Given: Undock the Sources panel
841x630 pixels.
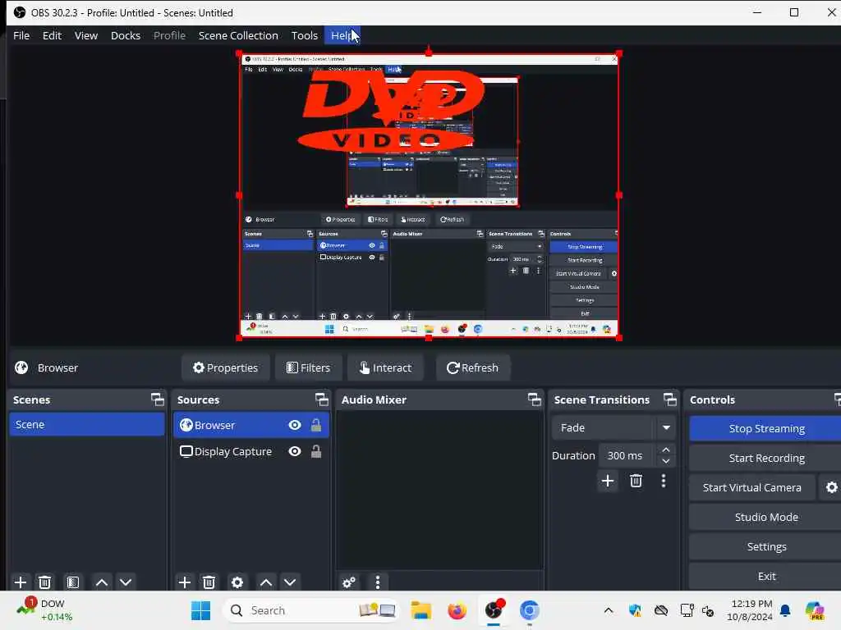Looking at the screenshot, I should coord(321,399).
